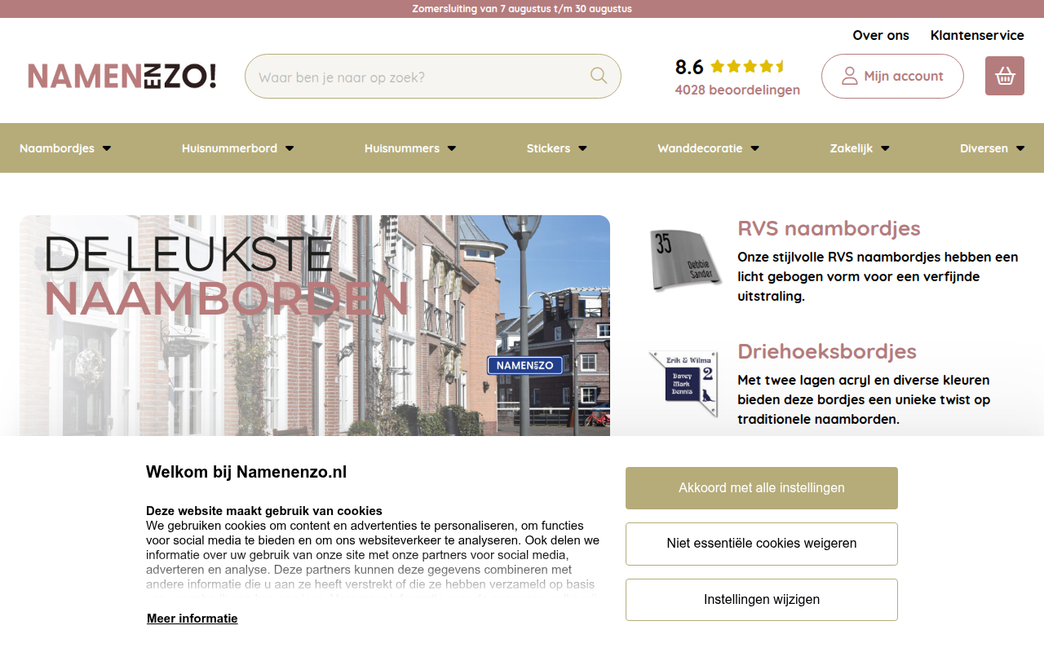Click the Namenenzo logo
Image resolution: width=1044 pixels, height=652 pixels.
coord(122,76)
